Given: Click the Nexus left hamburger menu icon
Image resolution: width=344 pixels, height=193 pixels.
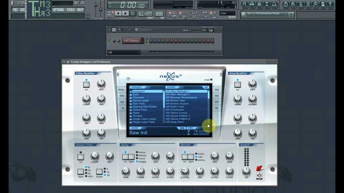Looking at the screenshot, I should click(118, 75).
